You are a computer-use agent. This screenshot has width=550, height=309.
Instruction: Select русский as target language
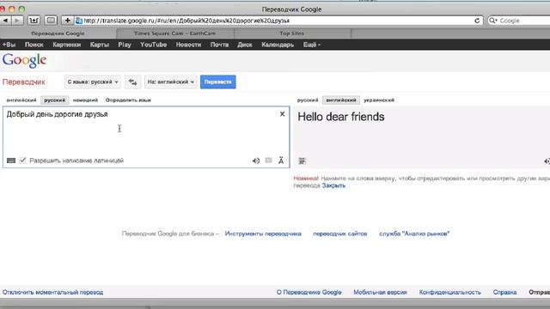point(308,100)
